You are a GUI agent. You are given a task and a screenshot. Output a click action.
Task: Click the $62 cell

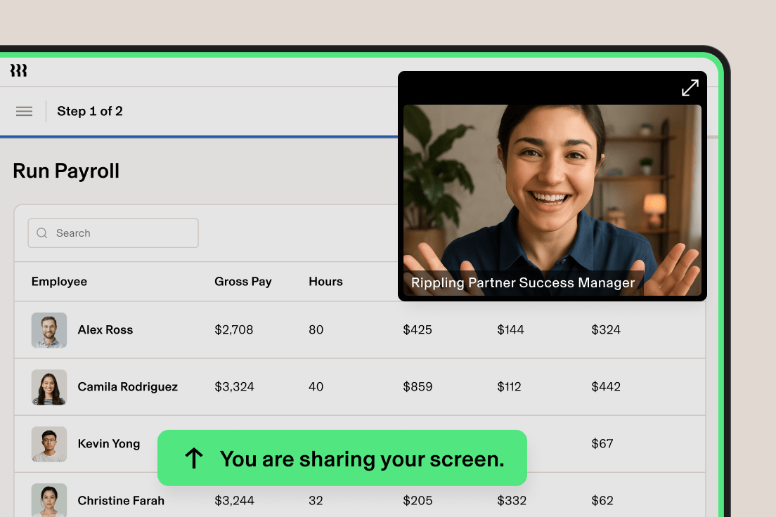(602, 501)
